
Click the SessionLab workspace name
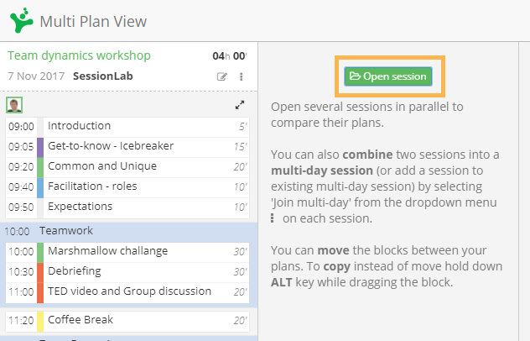pyautogui.click(x=103, y=76)
